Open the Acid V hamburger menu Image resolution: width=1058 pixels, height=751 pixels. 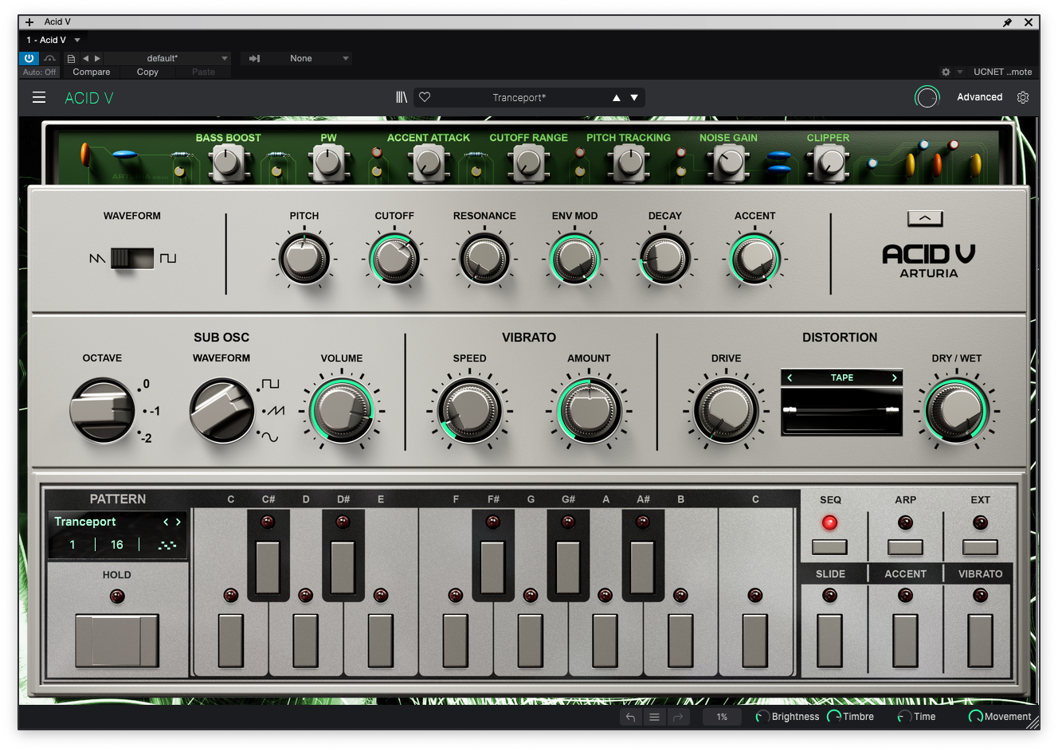(39, 97)
